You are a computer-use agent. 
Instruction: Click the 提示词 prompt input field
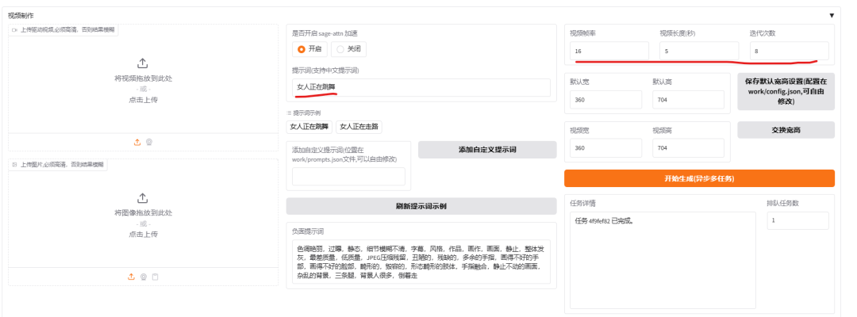421,87
